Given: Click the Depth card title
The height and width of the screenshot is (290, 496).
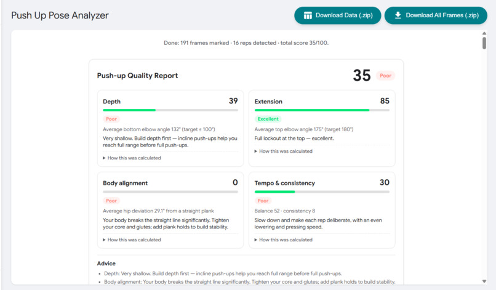Looking at the screenshot, I should [111, 102].
